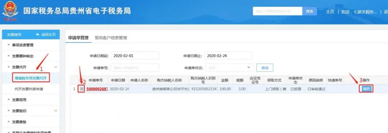Click the 搜索 button in header
The width and height of the screenshot is (388, 133).
[310, 11]
